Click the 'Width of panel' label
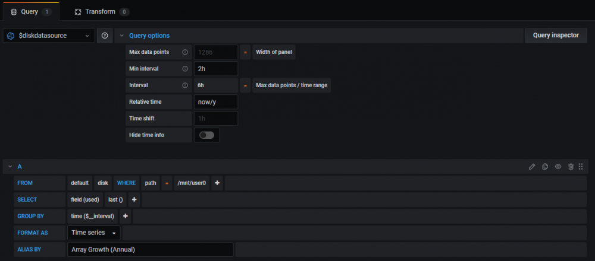The width and height of the screenshot is (595, 261). [274, 52]
